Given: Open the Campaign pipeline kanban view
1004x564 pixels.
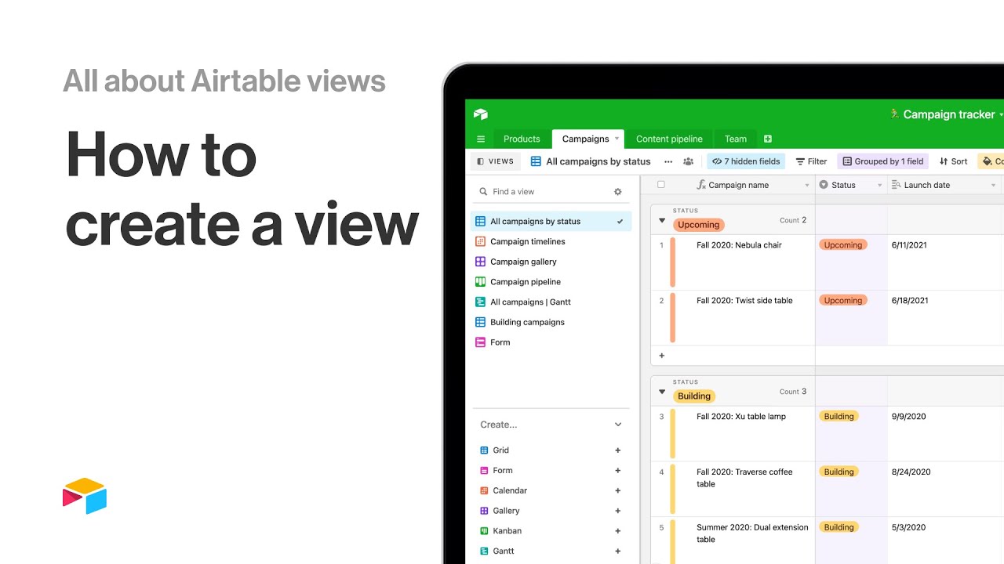Looking at the screenshot, I should pos(551,282).
